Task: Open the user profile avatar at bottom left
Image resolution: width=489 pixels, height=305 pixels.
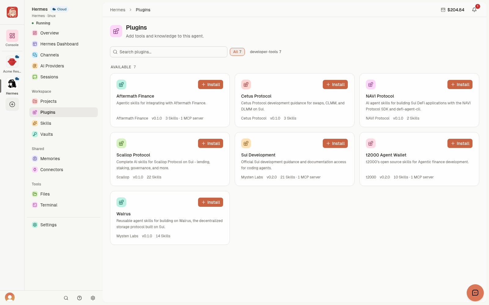Action: click(10, 297)
